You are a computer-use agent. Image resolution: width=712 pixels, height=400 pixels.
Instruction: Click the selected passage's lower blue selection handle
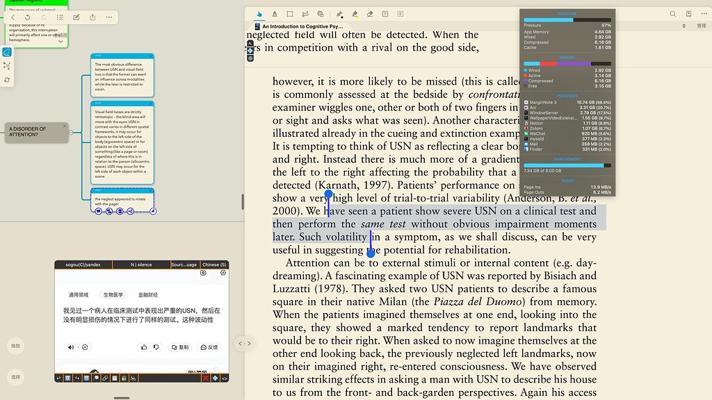coord(371,253)
